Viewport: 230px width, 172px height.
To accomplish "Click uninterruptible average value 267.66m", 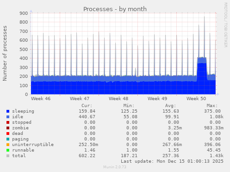I will point(172,145).
